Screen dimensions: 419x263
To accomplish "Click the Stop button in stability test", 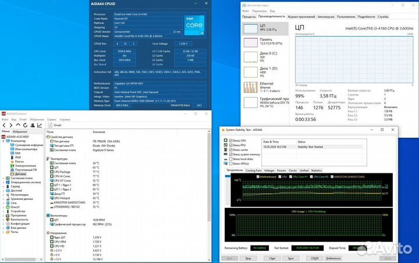I will 248,258.
